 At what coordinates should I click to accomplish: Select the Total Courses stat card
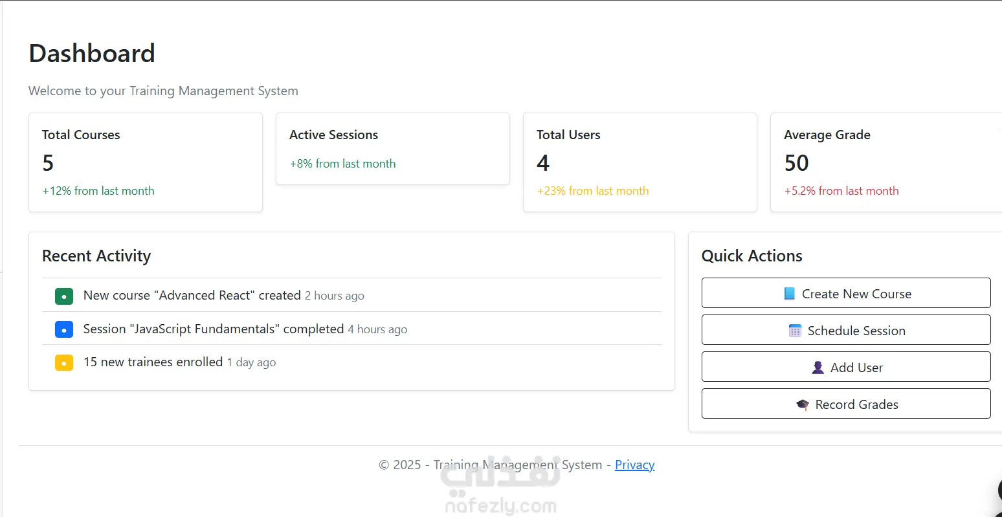(146, 162)
